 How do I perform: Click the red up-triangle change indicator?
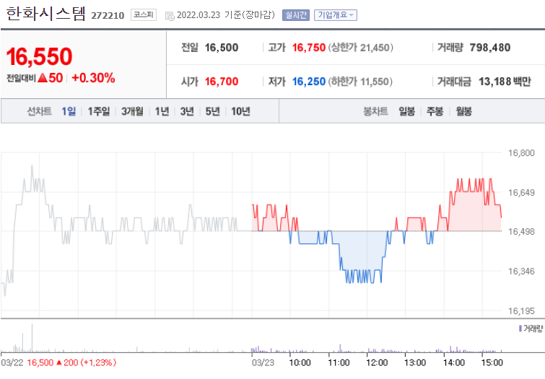43,77
